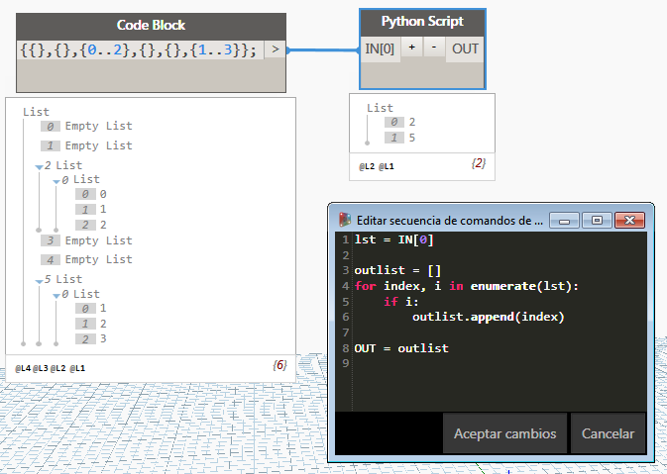Minimize the script editor window

565,221
